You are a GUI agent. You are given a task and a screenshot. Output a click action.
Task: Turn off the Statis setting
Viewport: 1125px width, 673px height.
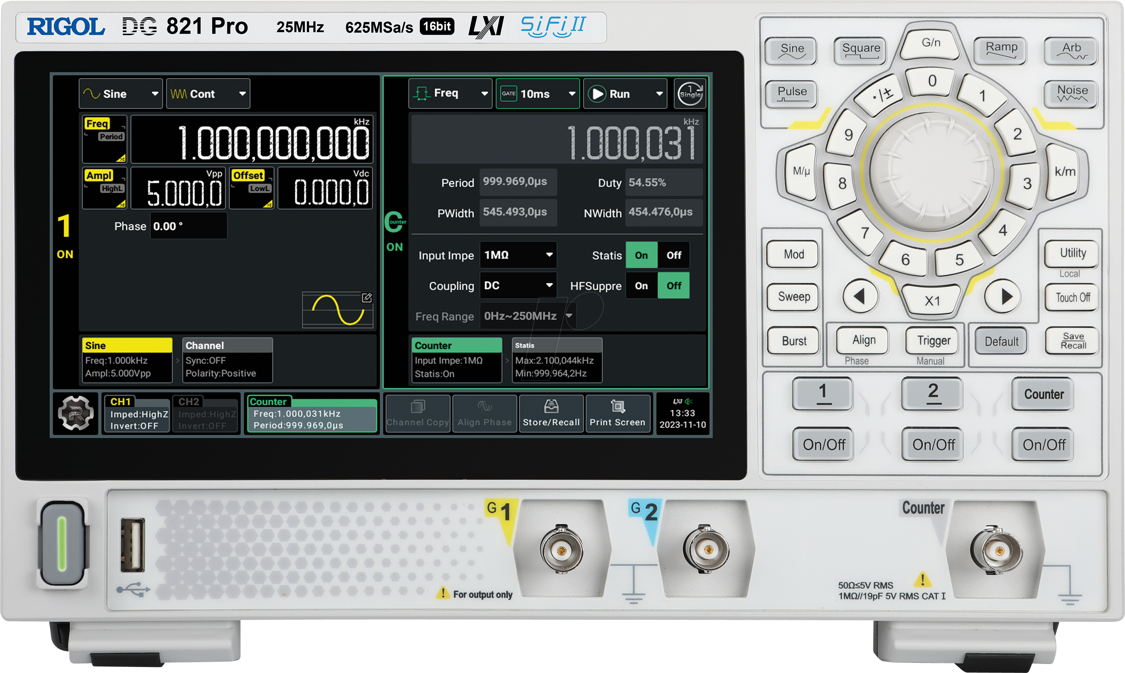tap(674, 255)
